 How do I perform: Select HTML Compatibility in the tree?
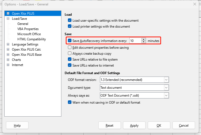32,39
